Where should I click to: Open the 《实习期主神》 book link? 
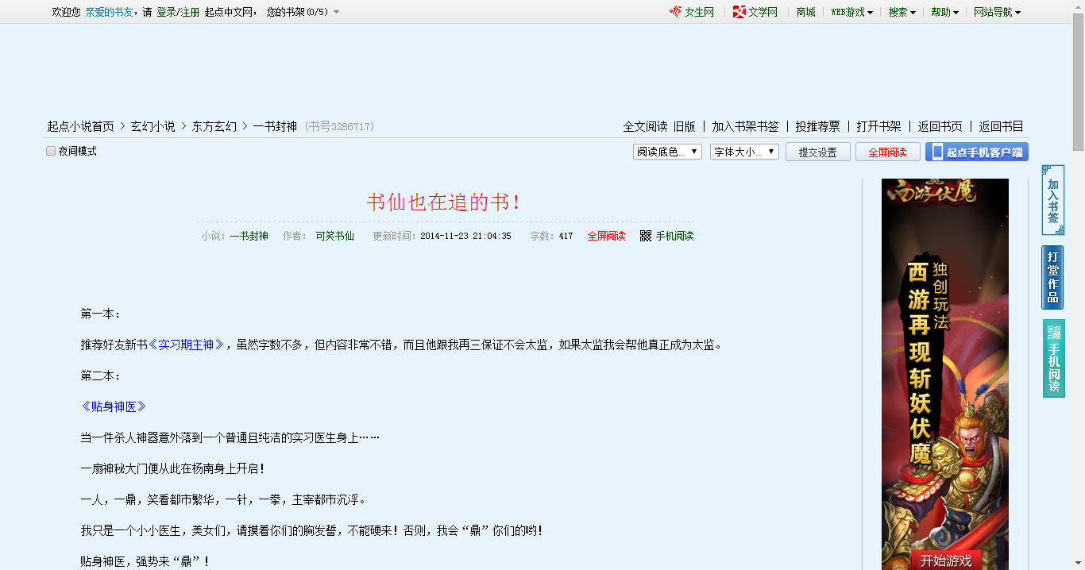[x=187, y=345]
